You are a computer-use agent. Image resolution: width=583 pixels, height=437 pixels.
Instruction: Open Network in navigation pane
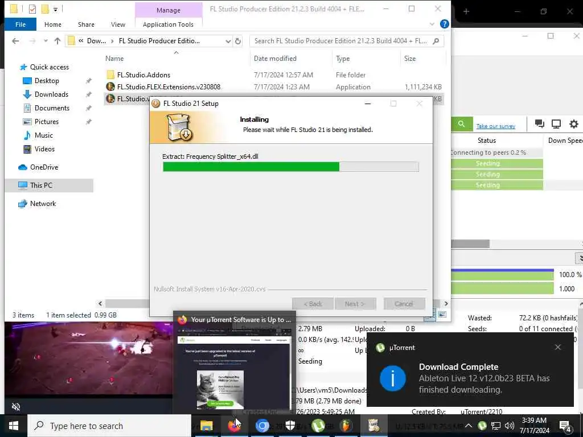(43, 204)
